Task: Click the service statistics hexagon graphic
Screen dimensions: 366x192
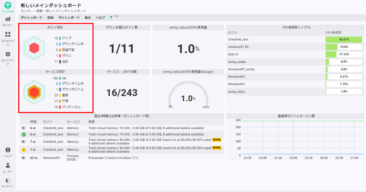Action: click(34, 92)
